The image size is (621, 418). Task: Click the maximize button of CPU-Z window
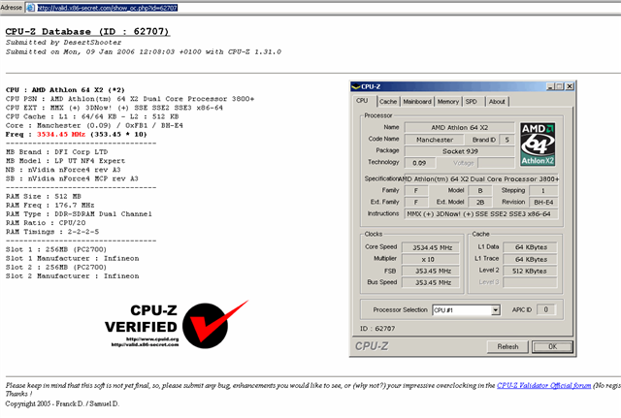pos(559,86)
